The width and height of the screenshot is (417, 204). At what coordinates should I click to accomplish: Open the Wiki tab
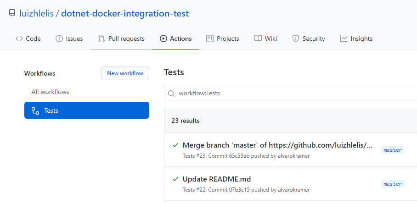point(266,39)
